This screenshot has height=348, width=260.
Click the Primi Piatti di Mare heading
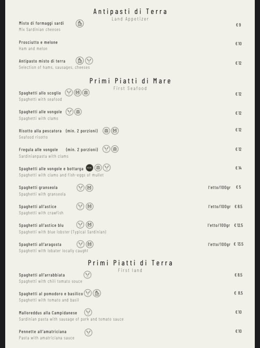pos(130,81)
